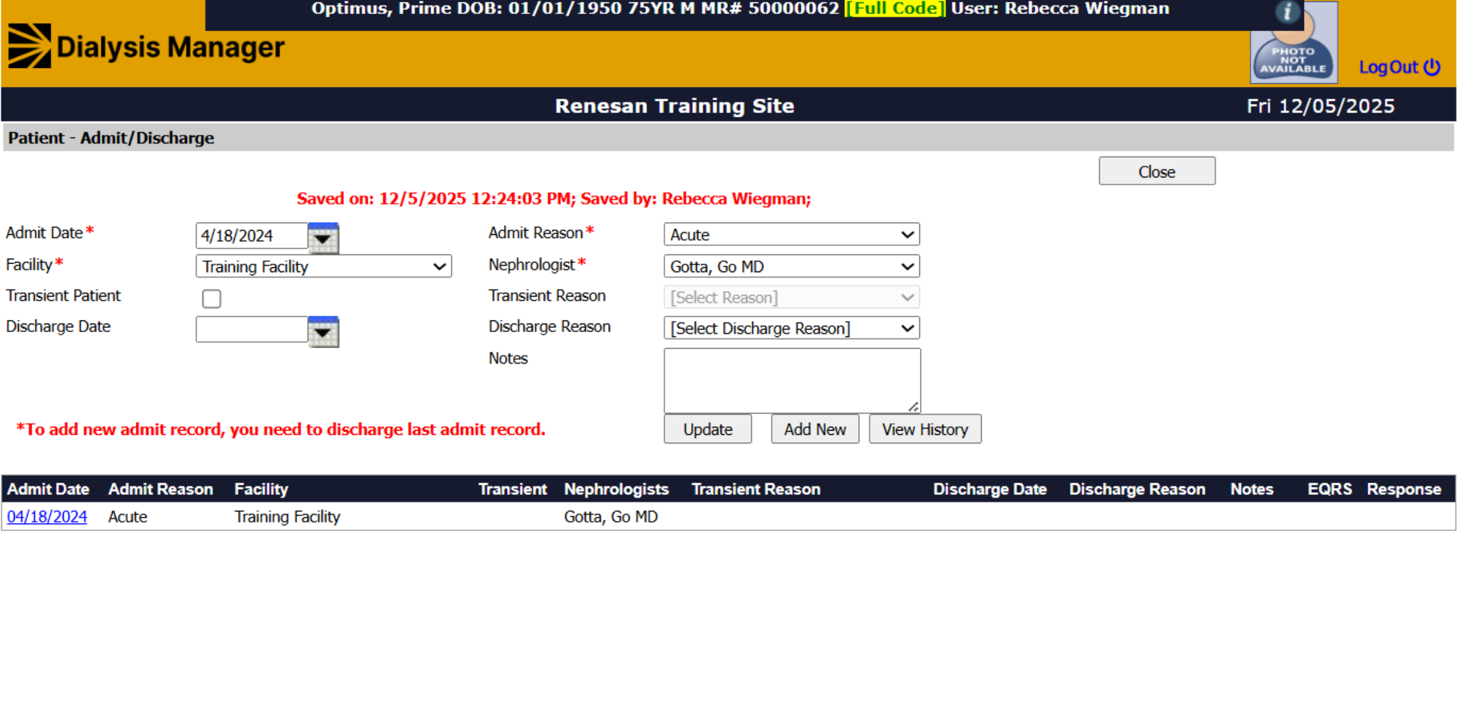Click the Acute cell in the table
This screenshot has width=1468, height=726.
click(x=128, y=517)
